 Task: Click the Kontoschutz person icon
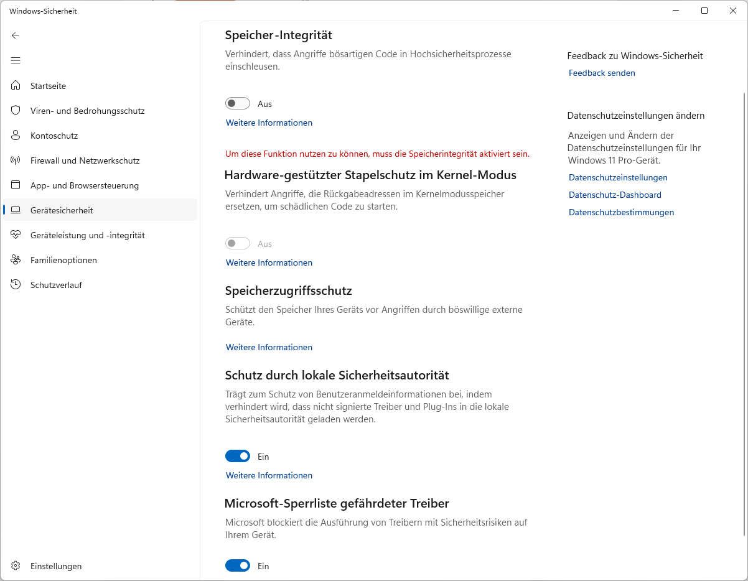16,136
